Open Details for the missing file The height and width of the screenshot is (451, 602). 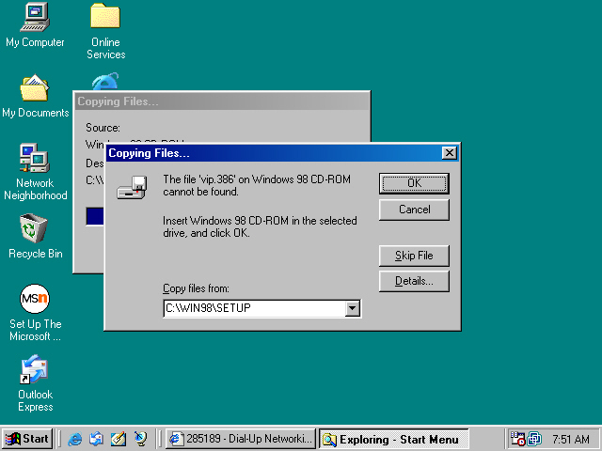click(x=414, y=281)
